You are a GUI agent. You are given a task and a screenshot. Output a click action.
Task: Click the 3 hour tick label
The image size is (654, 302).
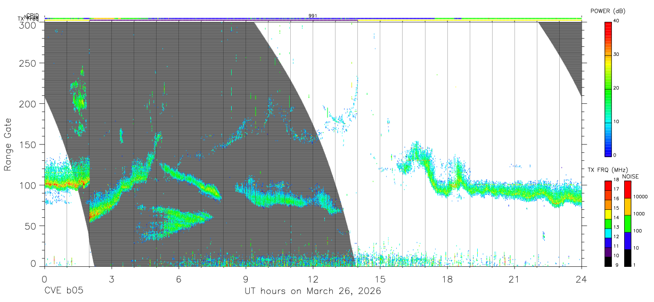(x=111, y=279)
